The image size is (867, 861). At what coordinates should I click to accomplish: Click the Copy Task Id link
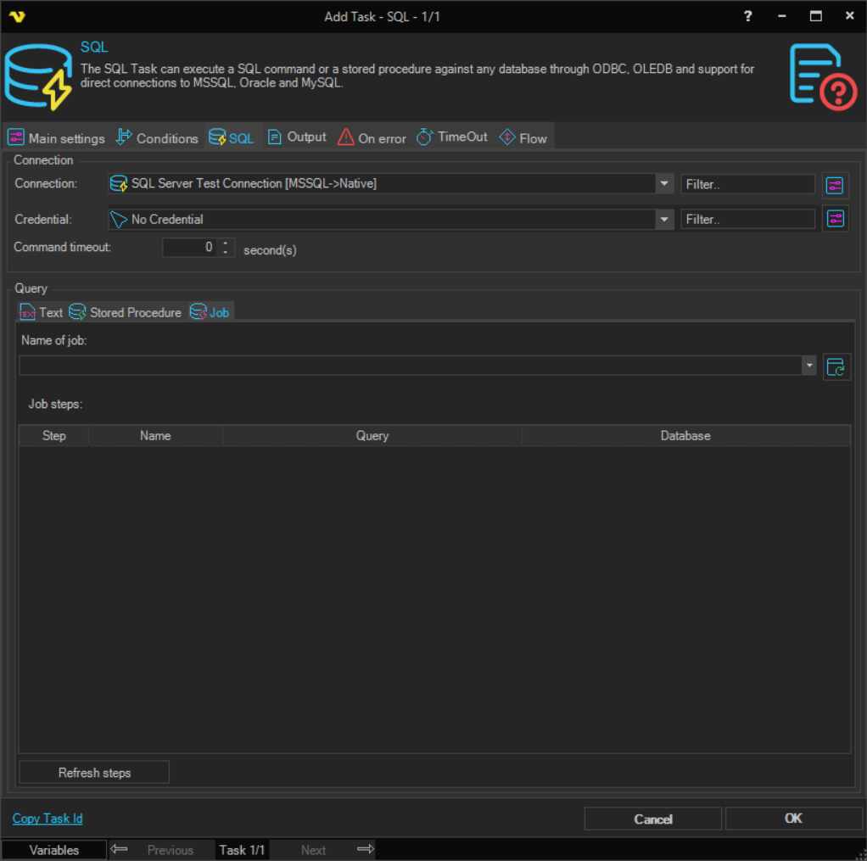[48, 819]
